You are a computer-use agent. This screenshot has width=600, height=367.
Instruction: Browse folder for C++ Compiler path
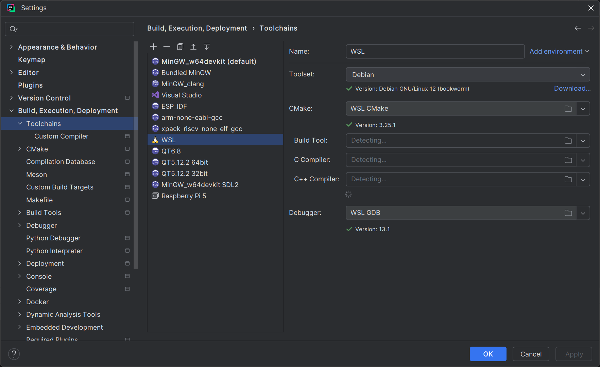point(568,179)
